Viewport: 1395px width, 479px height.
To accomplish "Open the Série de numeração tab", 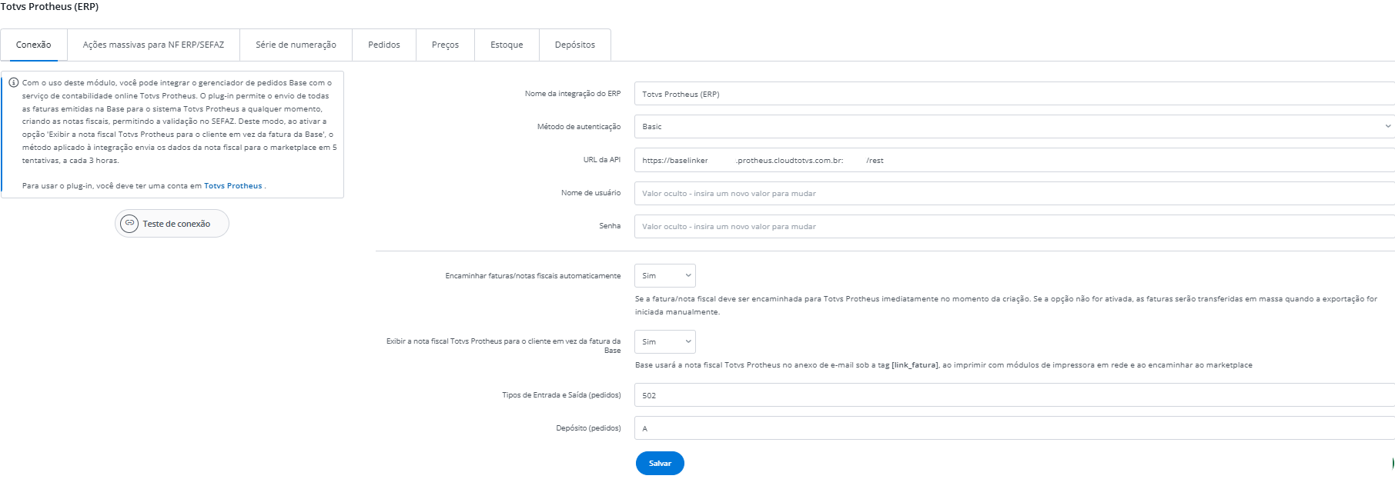I will point(296,45).
